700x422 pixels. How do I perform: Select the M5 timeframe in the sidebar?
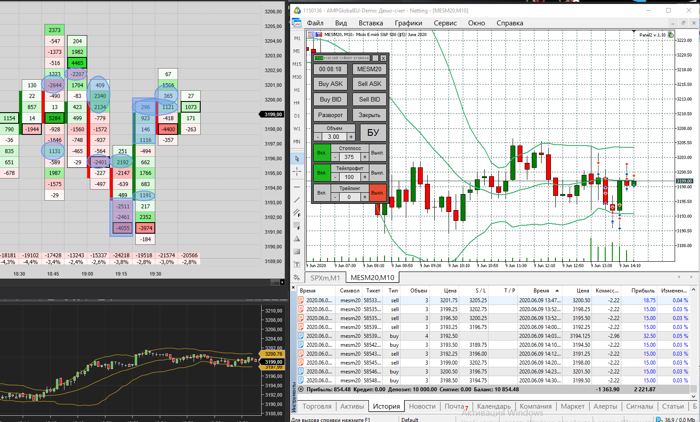coord(297,51)
